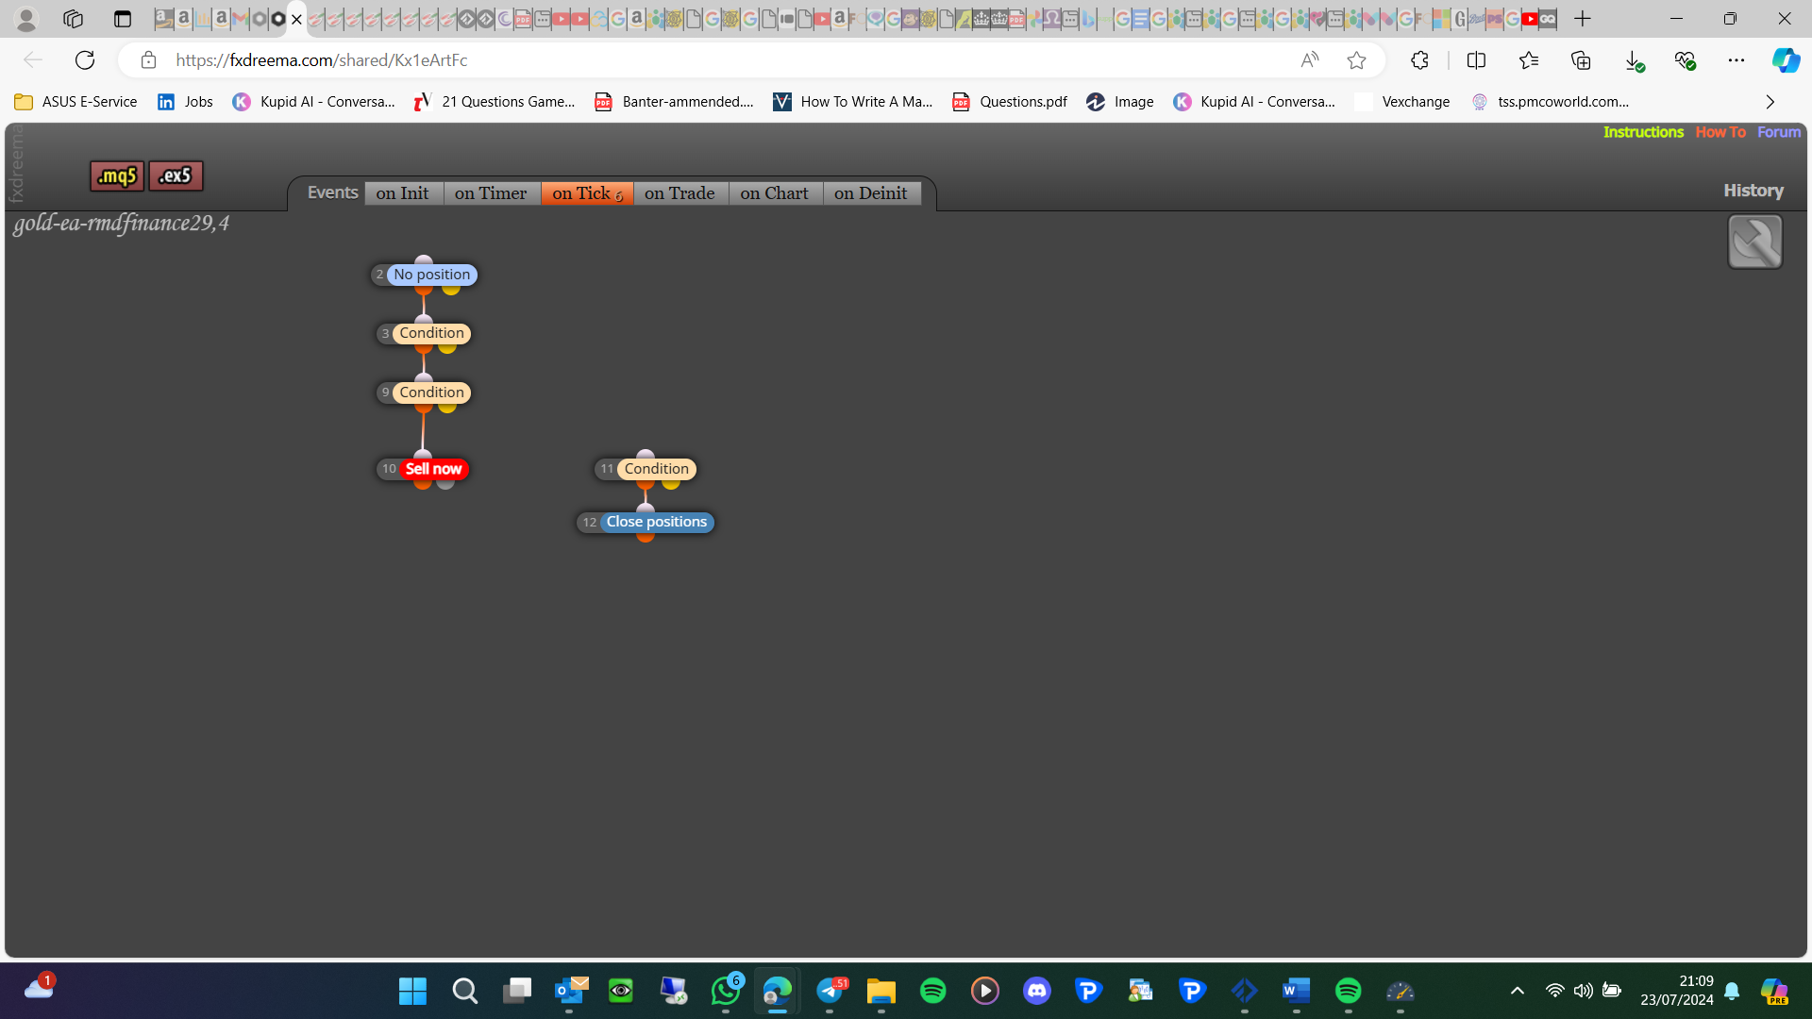The width and height of the screenshot is (1812, 1019).
Task: Open the wrench settings tool
Action: pyautogui.click(x=1754, y=242)
